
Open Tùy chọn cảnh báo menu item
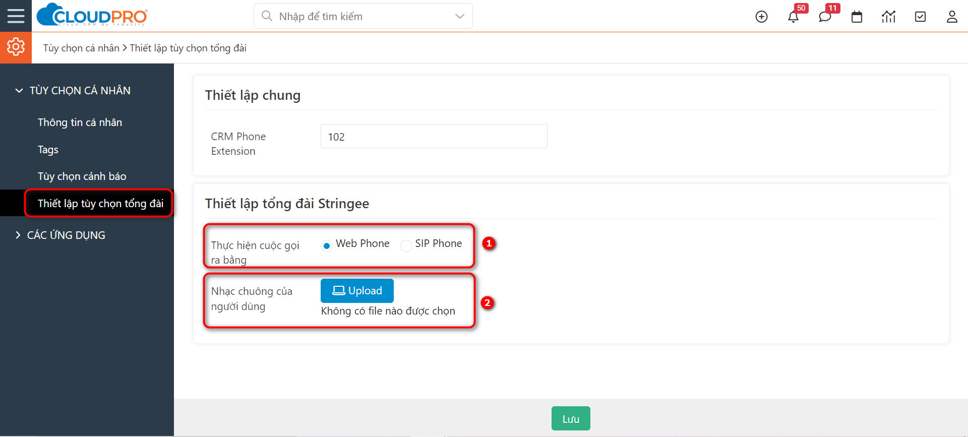(x=82, y=176)
